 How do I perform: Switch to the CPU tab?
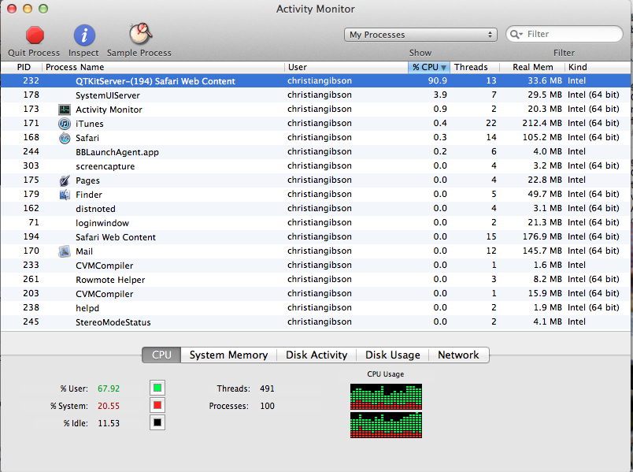(161, 355)
